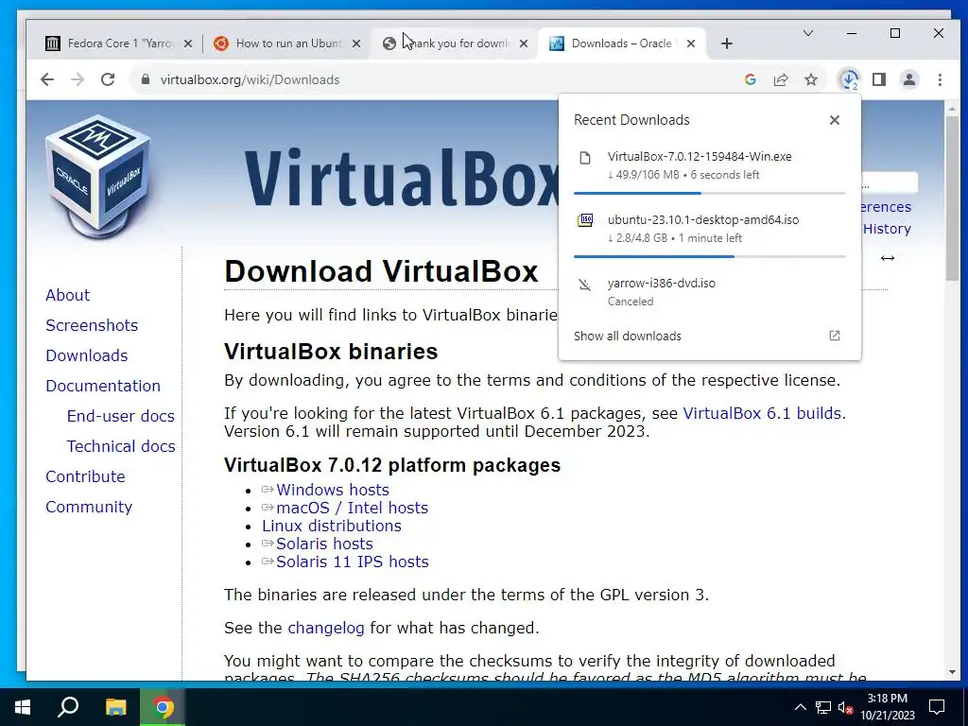Click the canceled yarrow download icon
The image size is (968, 726).
coord(584,285)
